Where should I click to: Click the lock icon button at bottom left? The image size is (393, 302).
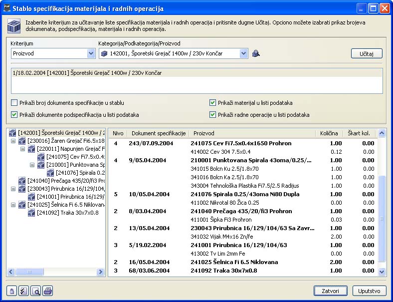(12, 291)
